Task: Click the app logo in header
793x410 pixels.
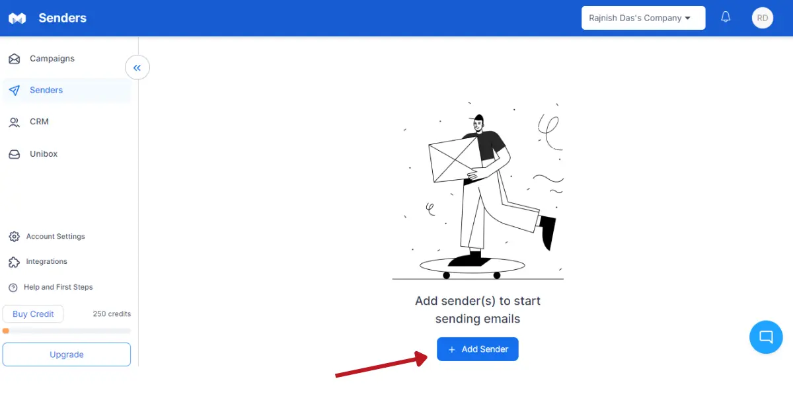Action: click(x=17, y=19)
